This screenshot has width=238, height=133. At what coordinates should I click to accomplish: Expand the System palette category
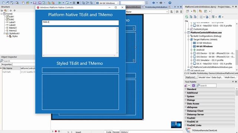186,96
